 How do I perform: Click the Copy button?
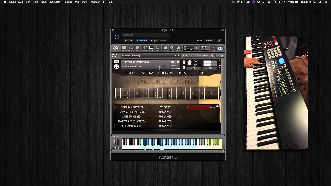click(154, 41)
